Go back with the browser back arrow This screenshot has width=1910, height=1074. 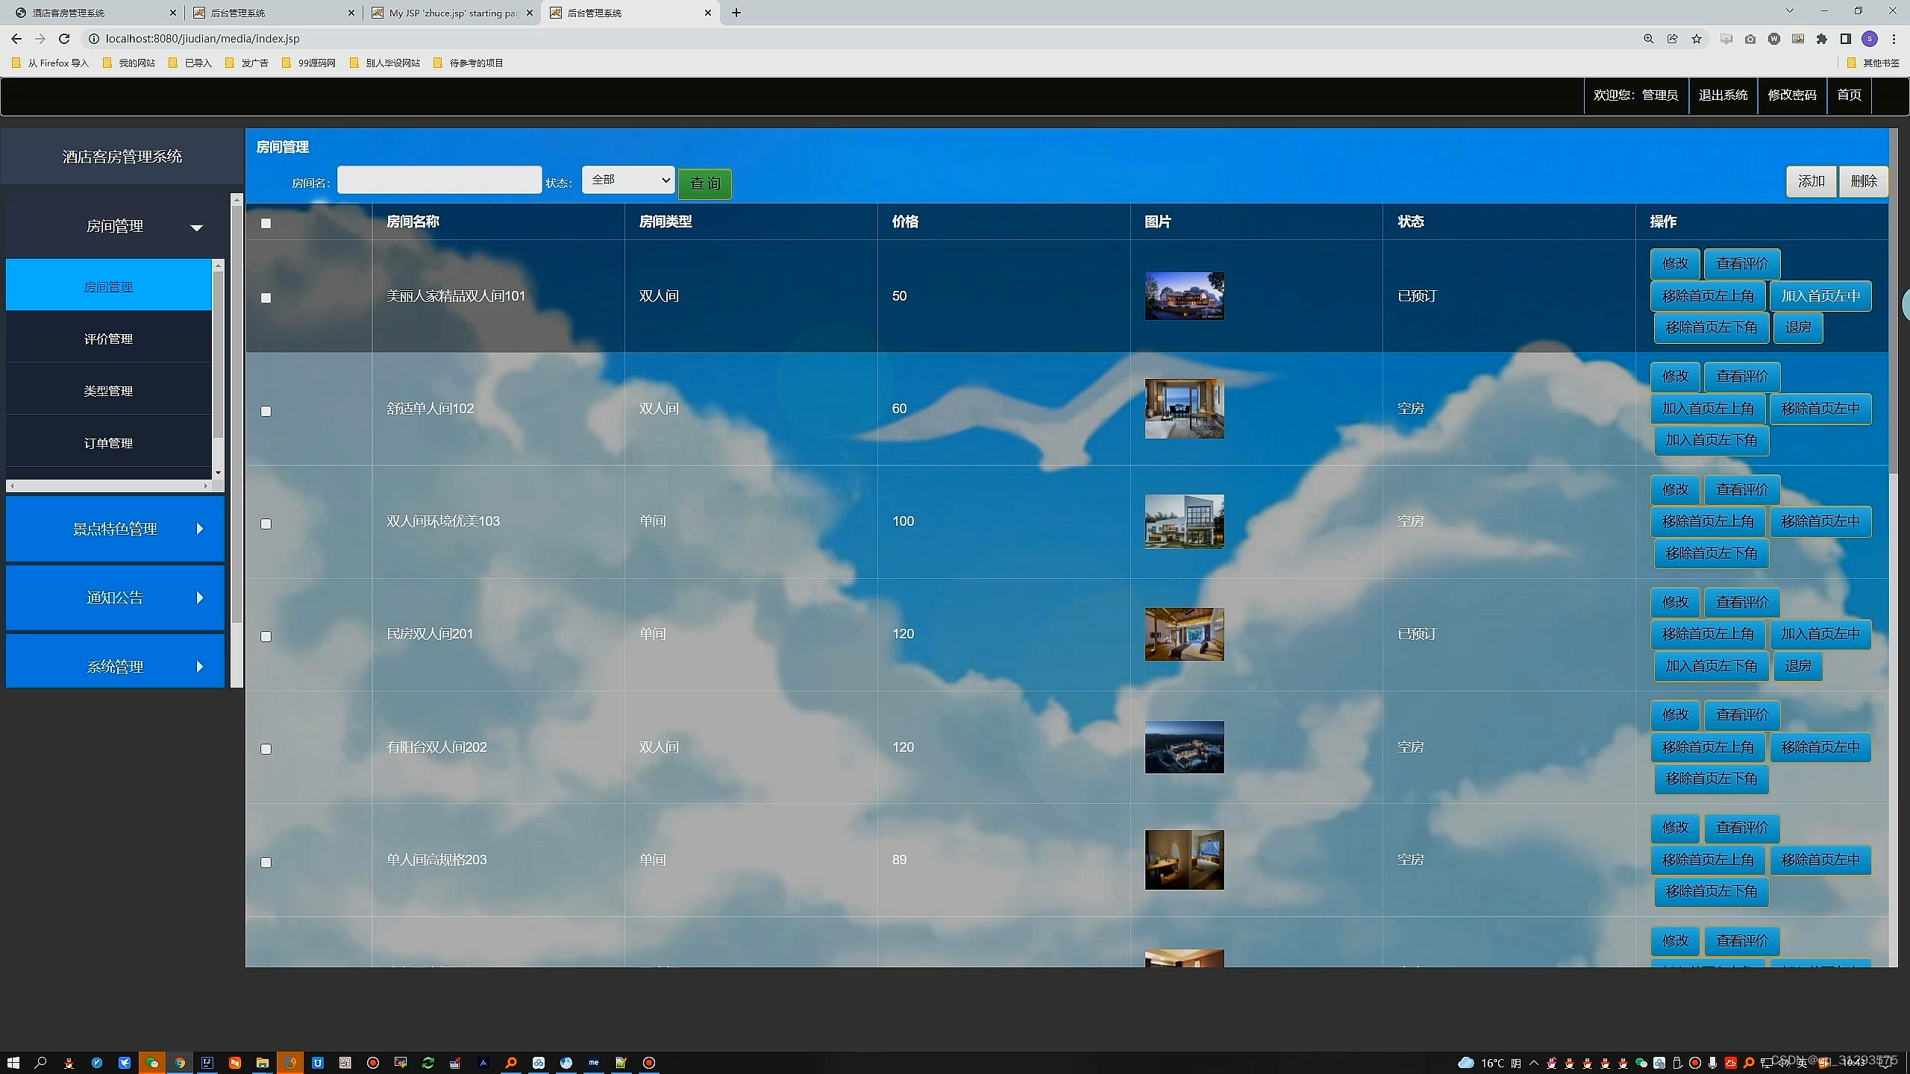point(16,39)
